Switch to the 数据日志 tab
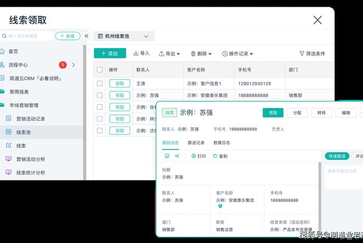This screenshot has width=363, height=243. click(x=221, y=143)
